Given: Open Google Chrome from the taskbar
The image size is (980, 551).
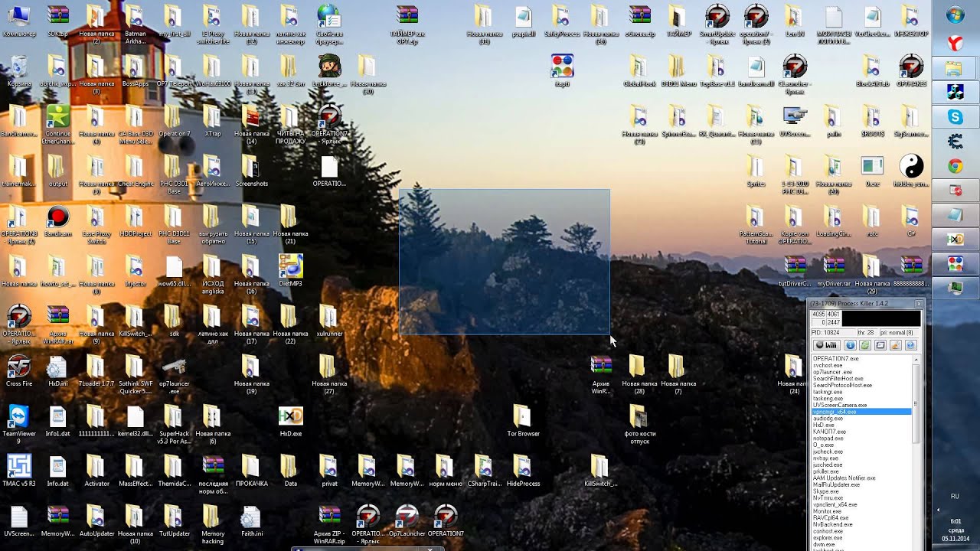Looking at the screenshot, I should (955, 166).
